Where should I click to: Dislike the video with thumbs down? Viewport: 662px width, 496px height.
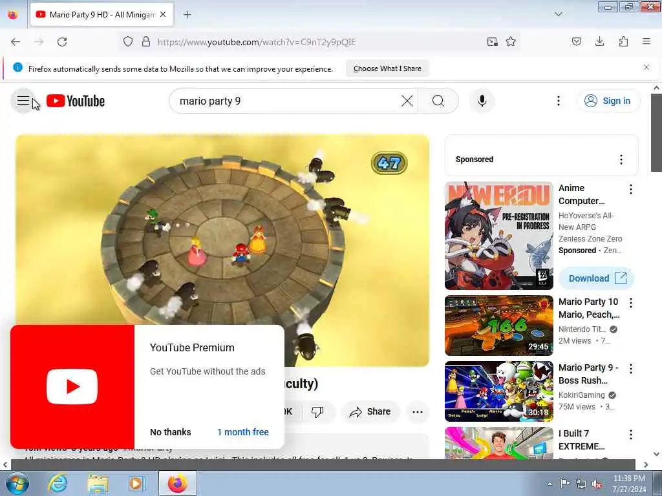click(x=317, y=411)
